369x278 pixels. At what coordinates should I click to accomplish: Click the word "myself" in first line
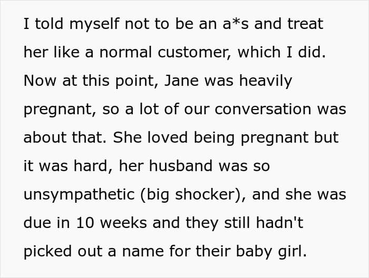[94, 25]
